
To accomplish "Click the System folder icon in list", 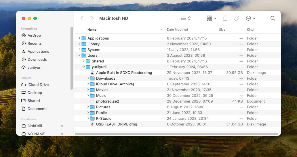I will click(x=84, y=50).
